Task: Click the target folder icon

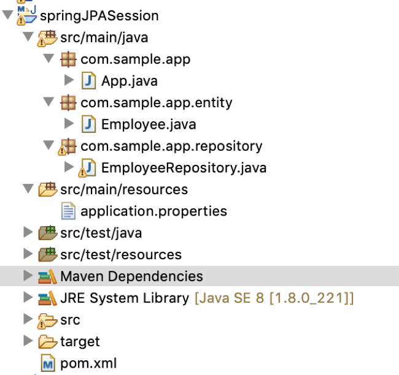Action: (48, 341)
